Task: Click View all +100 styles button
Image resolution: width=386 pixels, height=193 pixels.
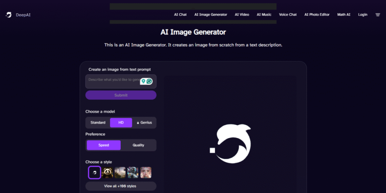Action: click(x=121, y=186)
